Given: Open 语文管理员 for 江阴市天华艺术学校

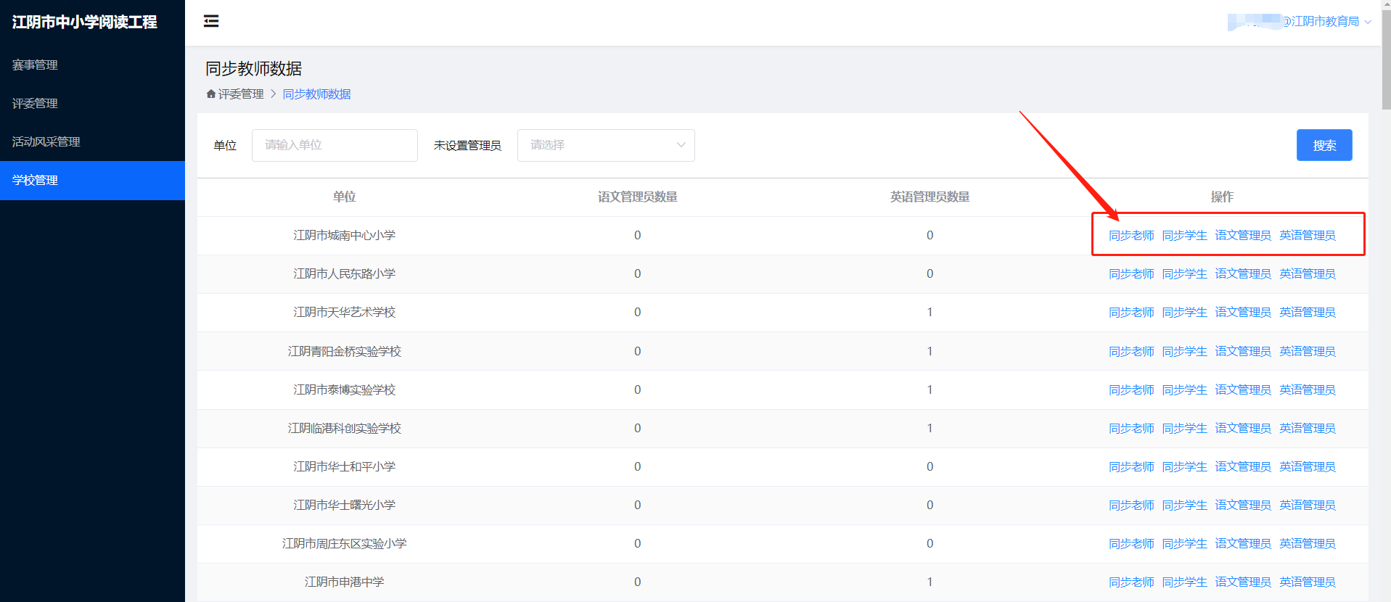Looking at the screenshot, I should 1242,313.
